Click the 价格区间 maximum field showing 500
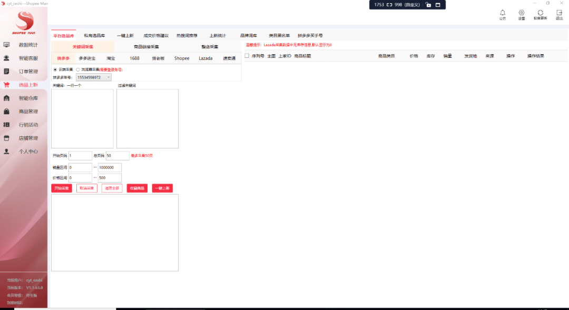Image resolution: width=569 pixels, height=310 pixels. tap(110, 178)
